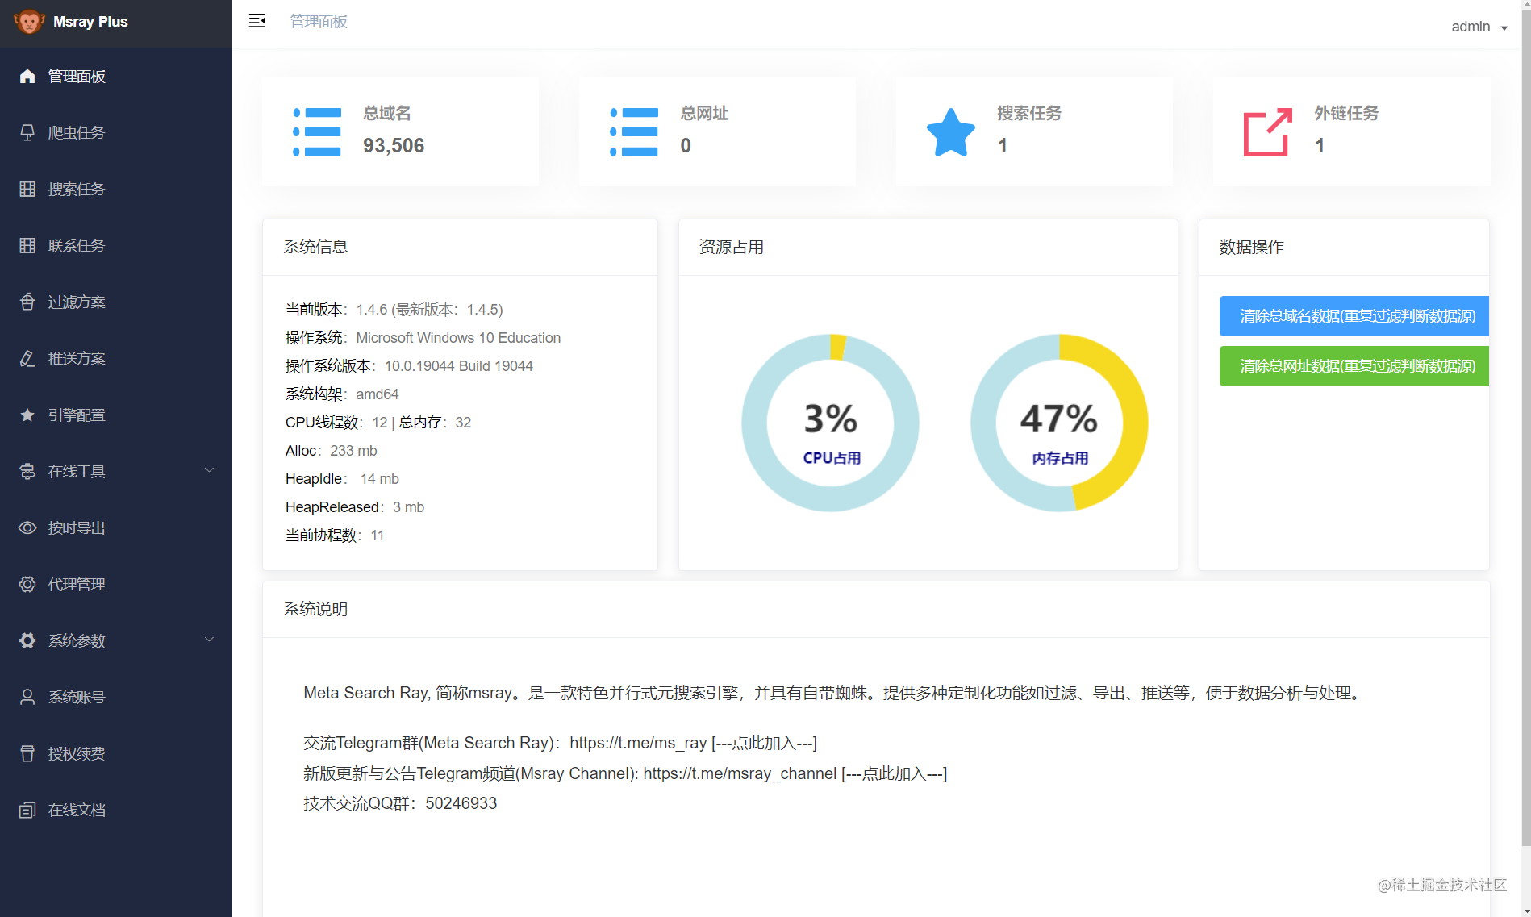The width and height of the screenshot is (1531, 917).
Task: Click the 系统说明 panel heading
Action: click(315, 609)
